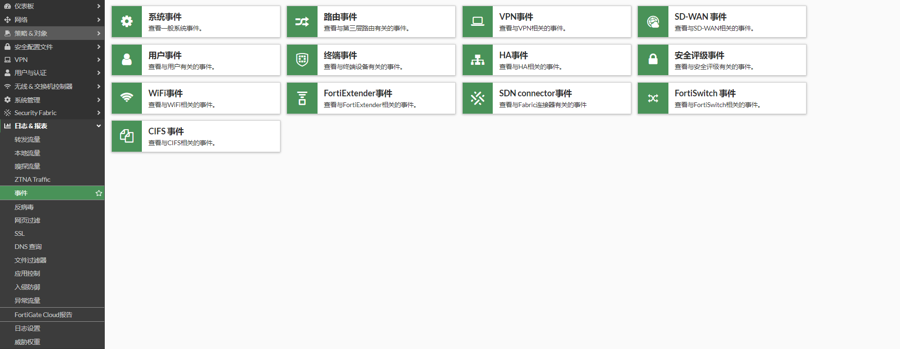Collapse the 日志＆报表 section
The width and height of the screenshot is (900, 349).
[x=52, y=126]
